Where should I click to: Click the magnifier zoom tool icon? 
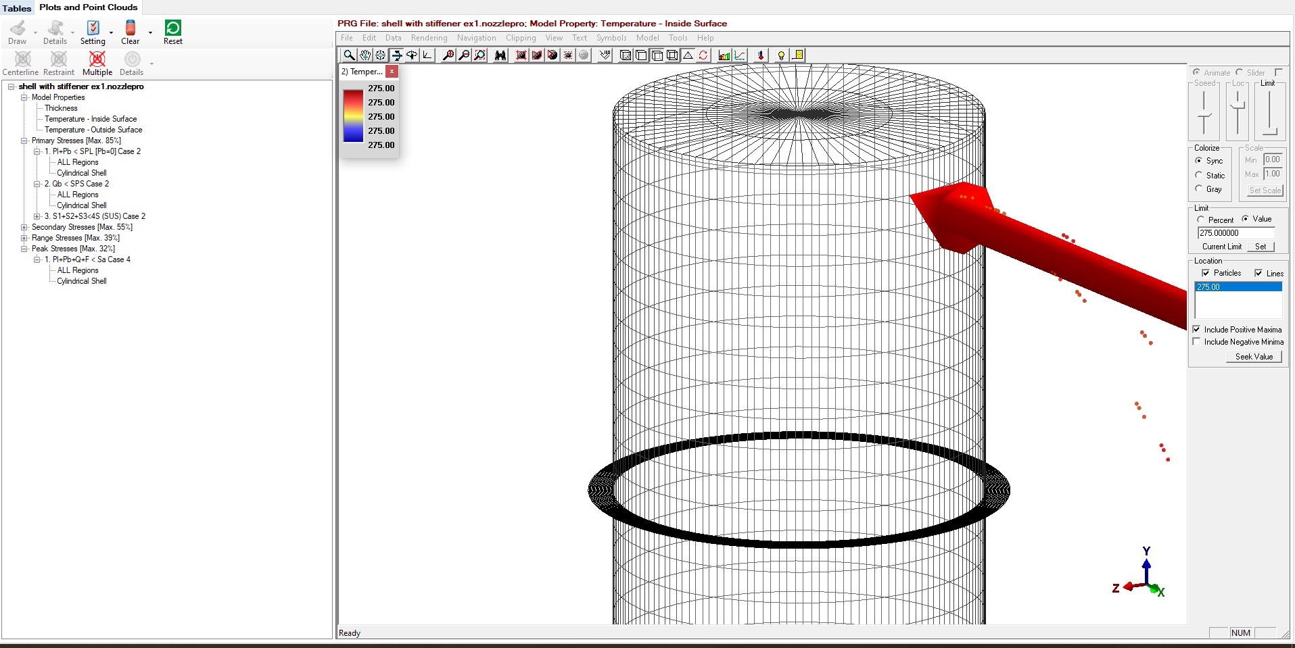tap(349, 55)
